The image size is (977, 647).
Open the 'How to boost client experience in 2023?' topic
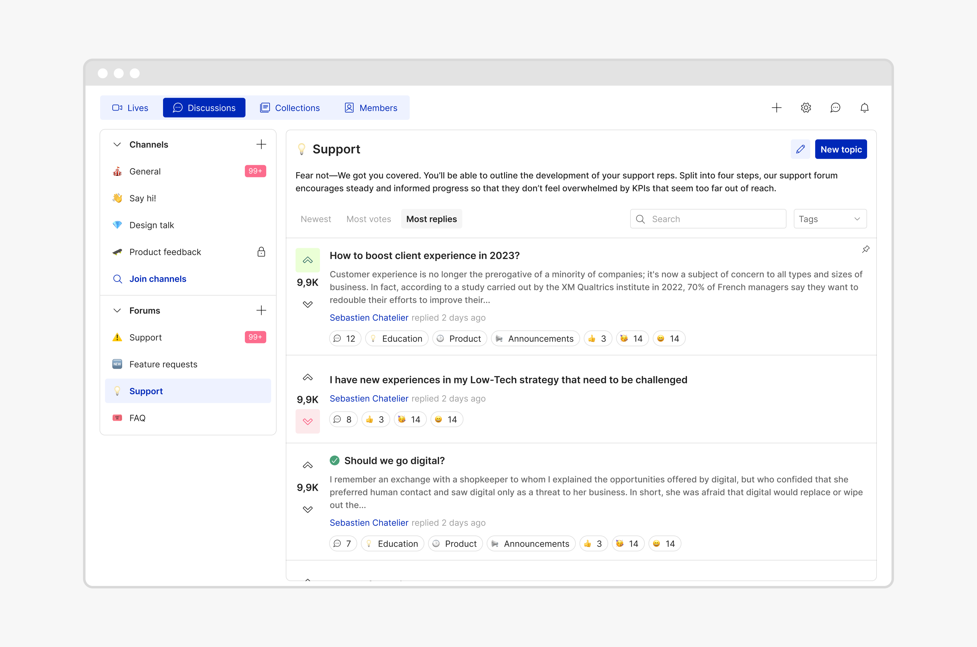(424, 255)
